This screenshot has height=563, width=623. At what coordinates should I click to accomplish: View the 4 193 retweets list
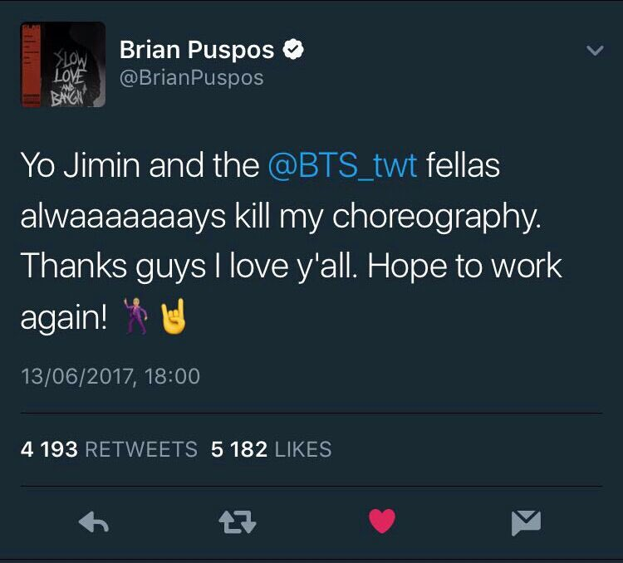tap(109, 449)
